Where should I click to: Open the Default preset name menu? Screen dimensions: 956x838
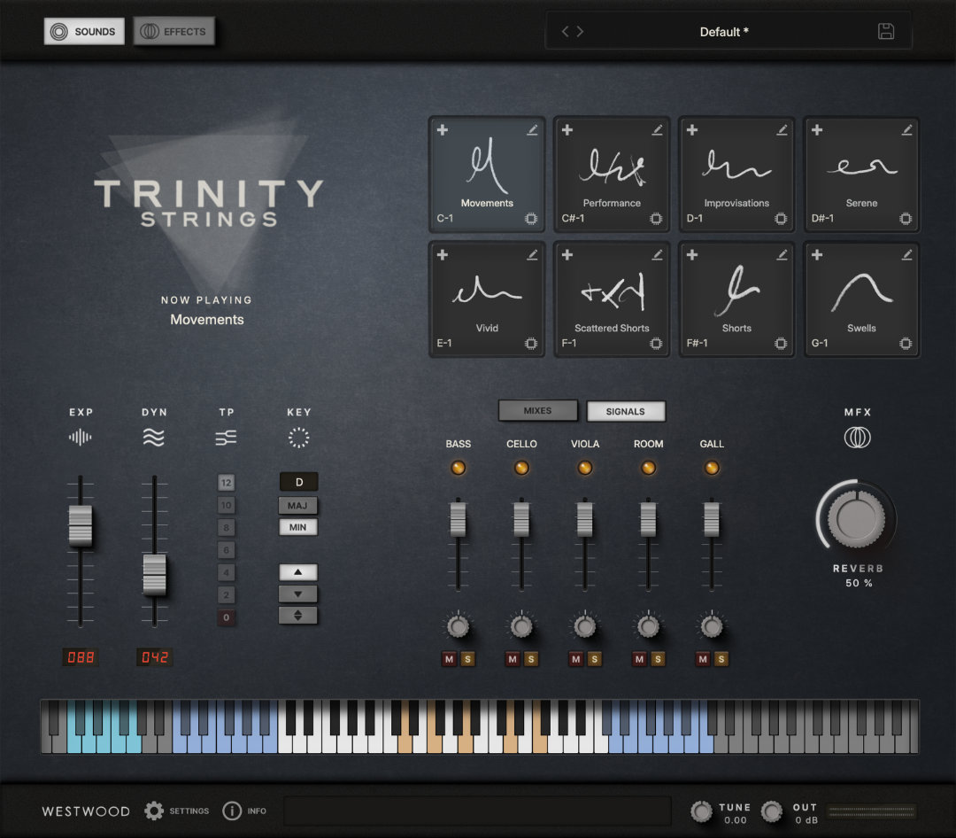pyautogui.click(x=724, y=32)
